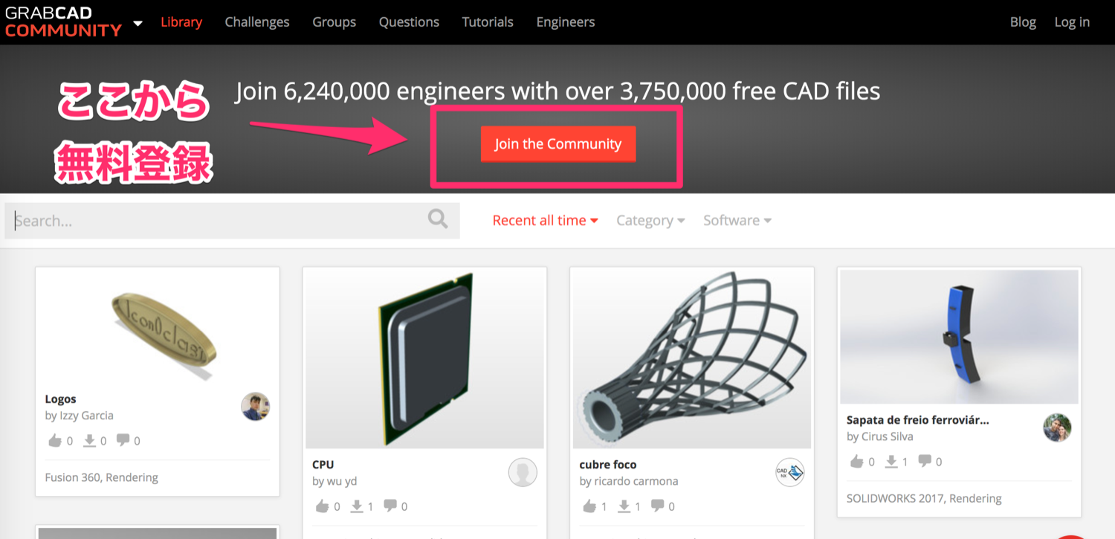The image size is (1115, 539).
Task: Open the CPU model thumbnail
Action: coord(424,358)
